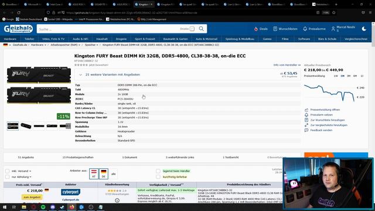Click the Geizhals logo
The image size is (375, 211).
18,29
